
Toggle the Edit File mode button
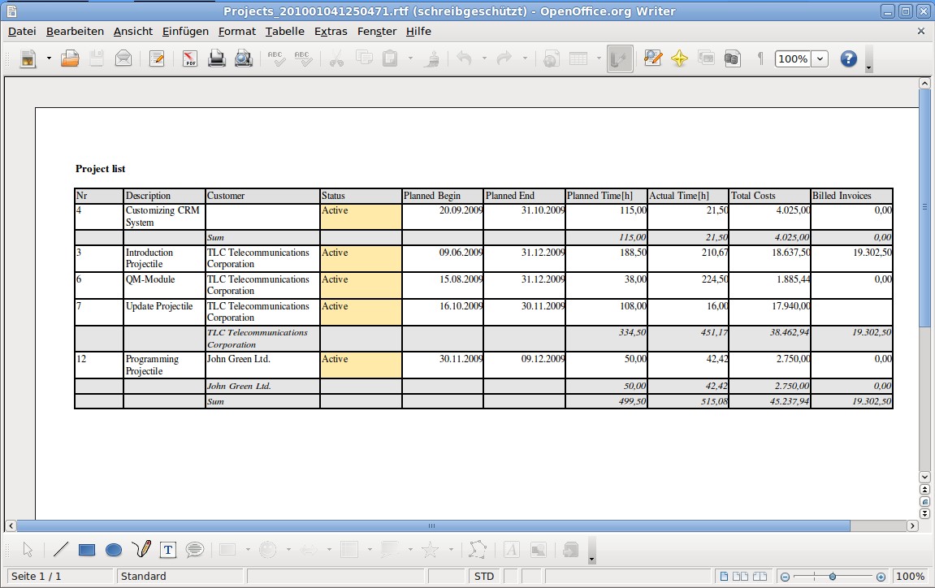point(157,58)
